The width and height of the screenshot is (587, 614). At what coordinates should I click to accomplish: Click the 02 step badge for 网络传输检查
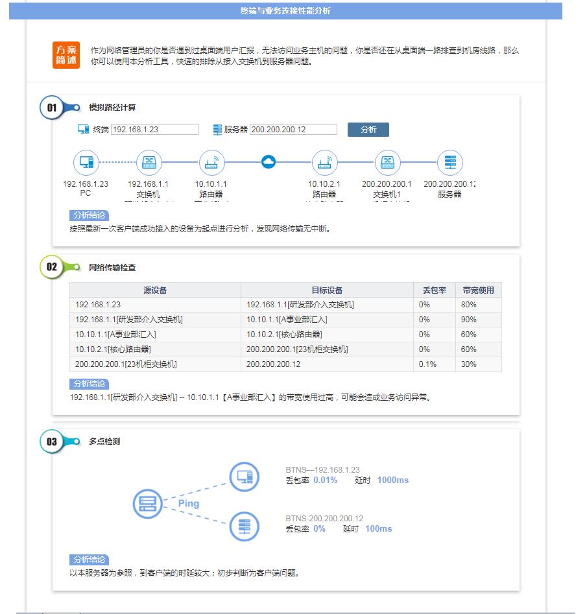tap(52, 267)
